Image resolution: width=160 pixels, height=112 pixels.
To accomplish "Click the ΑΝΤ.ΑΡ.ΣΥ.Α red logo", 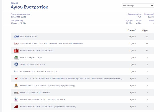I will click(x=16, y=78).
